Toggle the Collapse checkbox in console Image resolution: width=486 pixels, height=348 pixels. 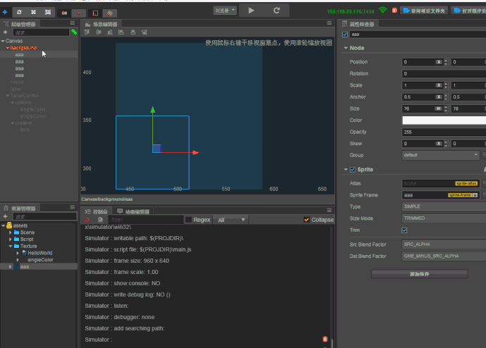[x=307, y=220]
